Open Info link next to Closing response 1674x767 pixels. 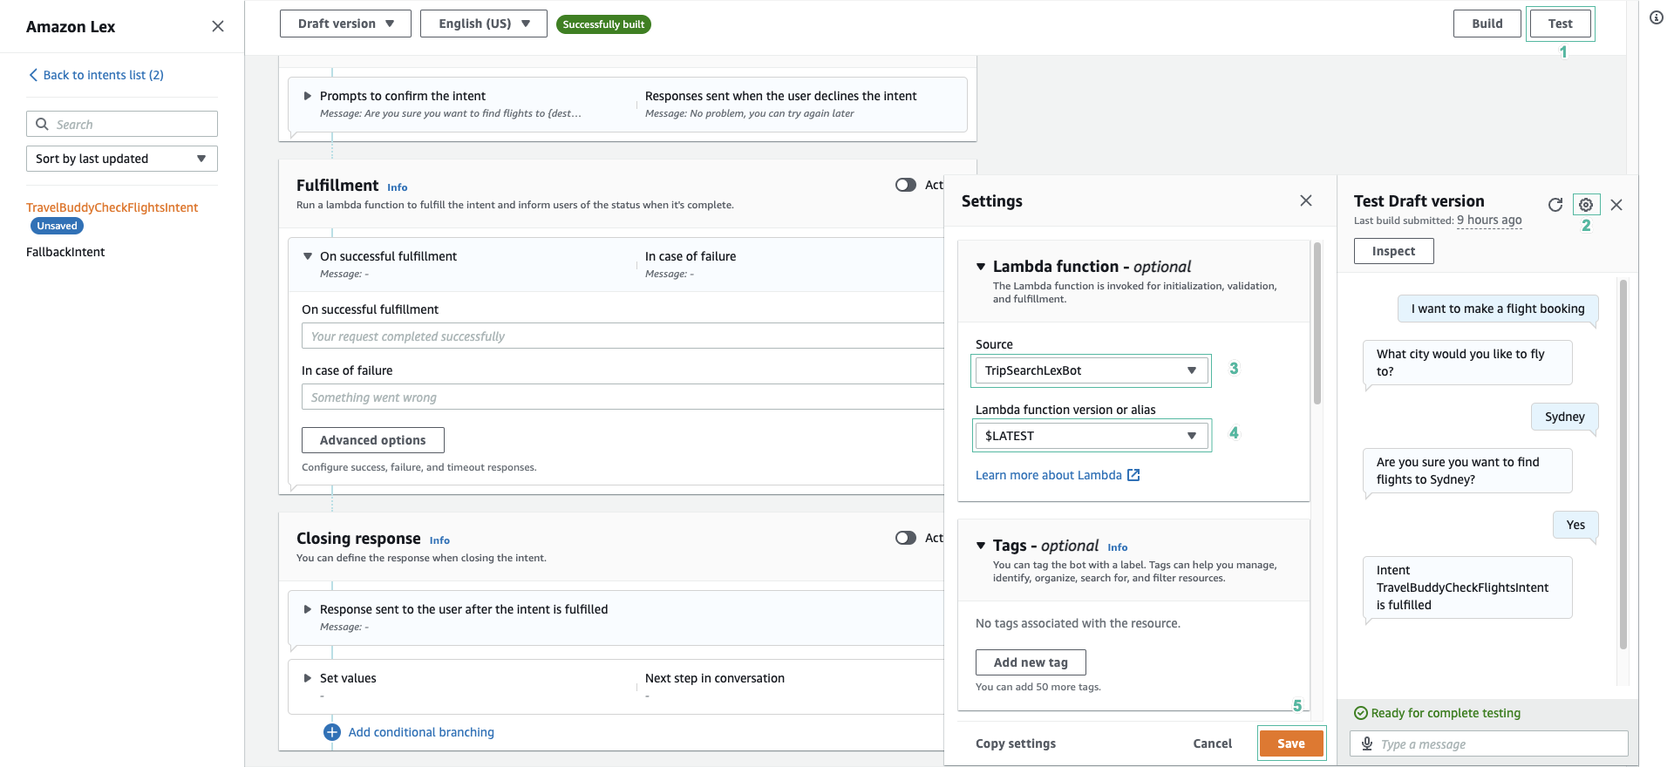pyautogui.click(x=439, y=540)
